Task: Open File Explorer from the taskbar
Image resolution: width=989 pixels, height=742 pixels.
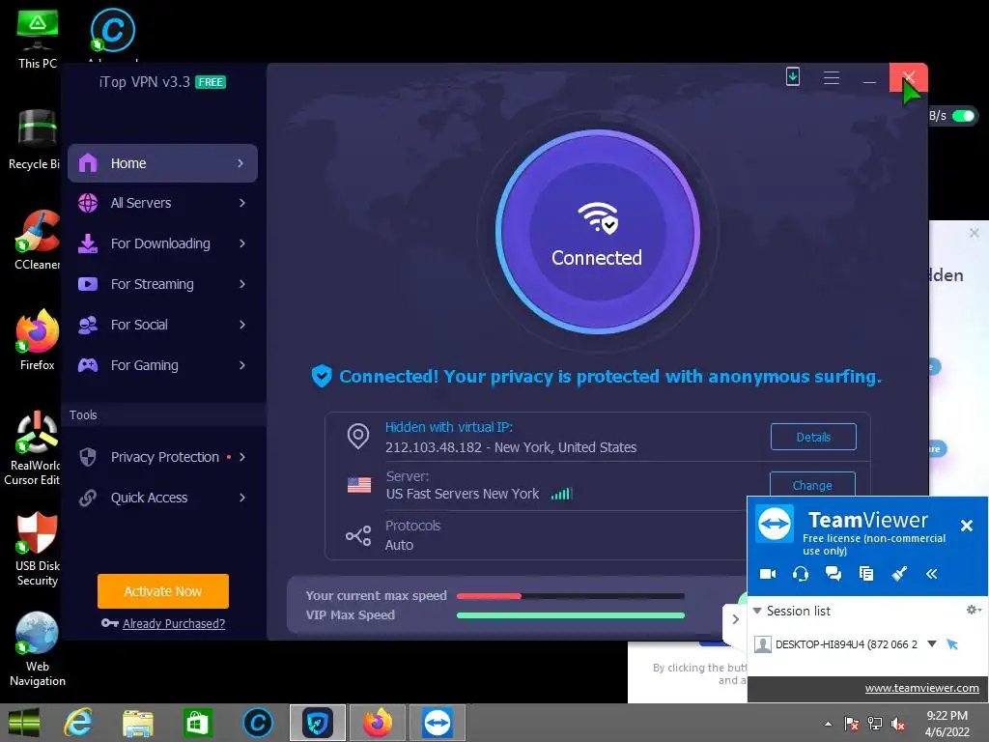Action: coord(138,723)
